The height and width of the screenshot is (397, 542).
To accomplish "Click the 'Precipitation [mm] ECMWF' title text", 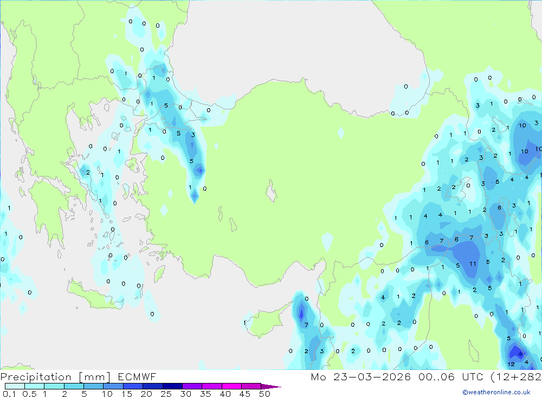I will 79,377.
